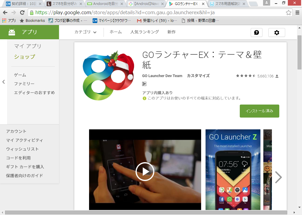Screen dimensions: 302x215
Task: Open the アプリ apps shortcut in bookmarks bar
Action: click(x=9, y=20)
